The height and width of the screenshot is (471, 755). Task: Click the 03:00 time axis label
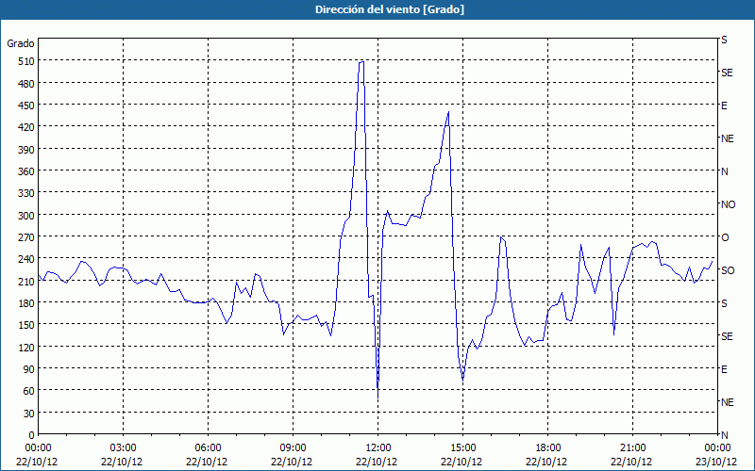(x=123, y=448)
